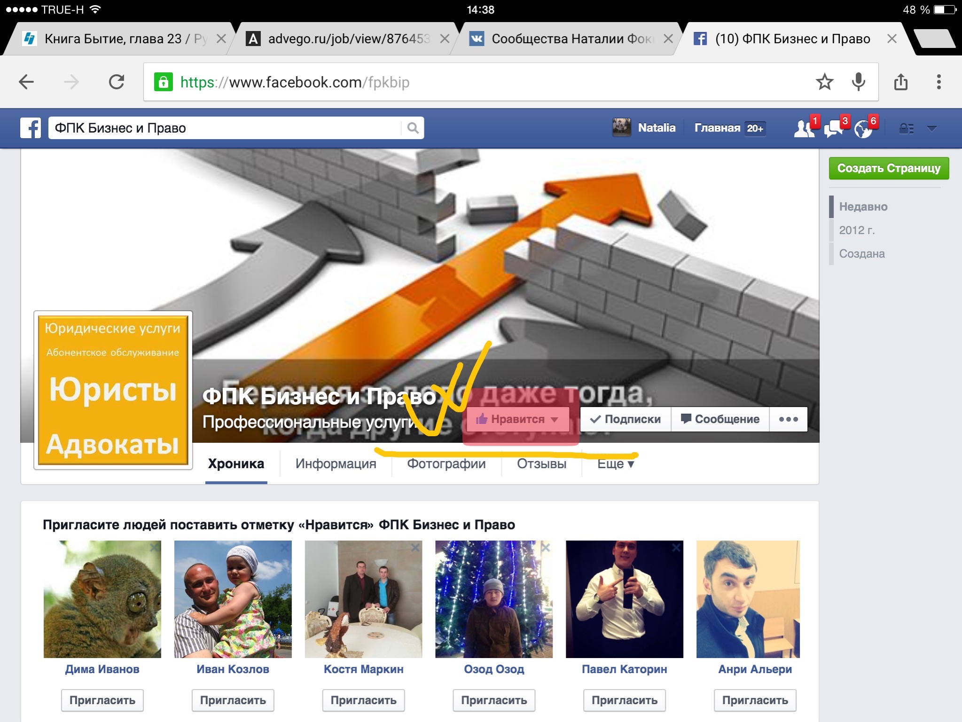The height and width of the screenshot is (722, 962).
Task: Close the Книга Бытие tab
Action: 221,39
